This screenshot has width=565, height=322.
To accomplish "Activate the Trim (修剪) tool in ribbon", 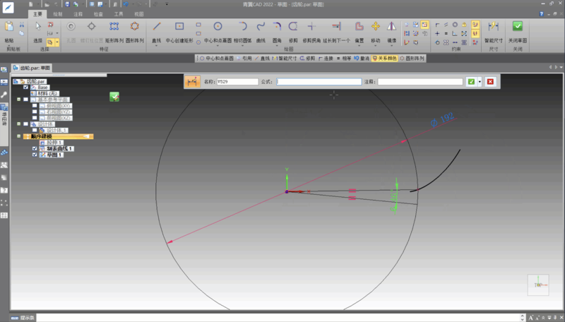I will click(293, 27).
